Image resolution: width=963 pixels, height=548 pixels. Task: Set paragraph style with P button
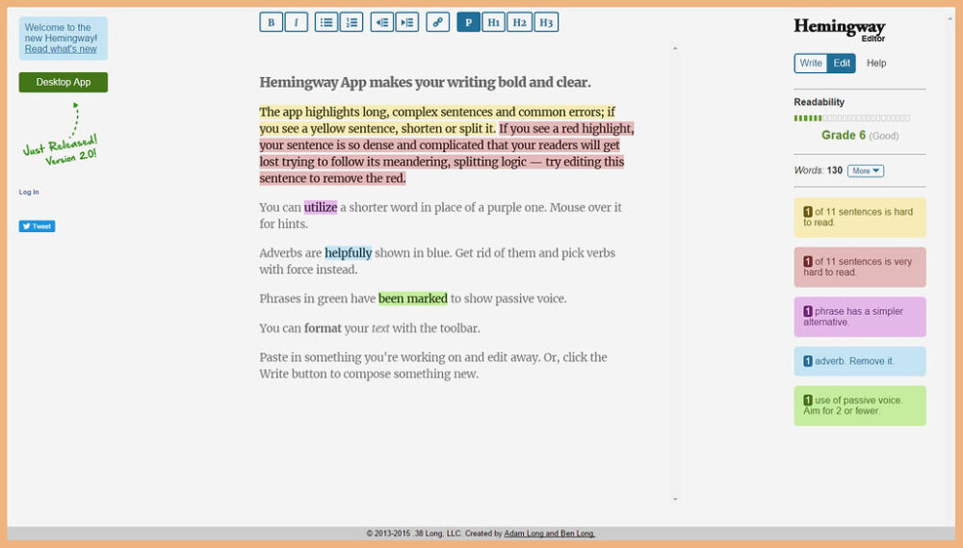pos(469,22)
